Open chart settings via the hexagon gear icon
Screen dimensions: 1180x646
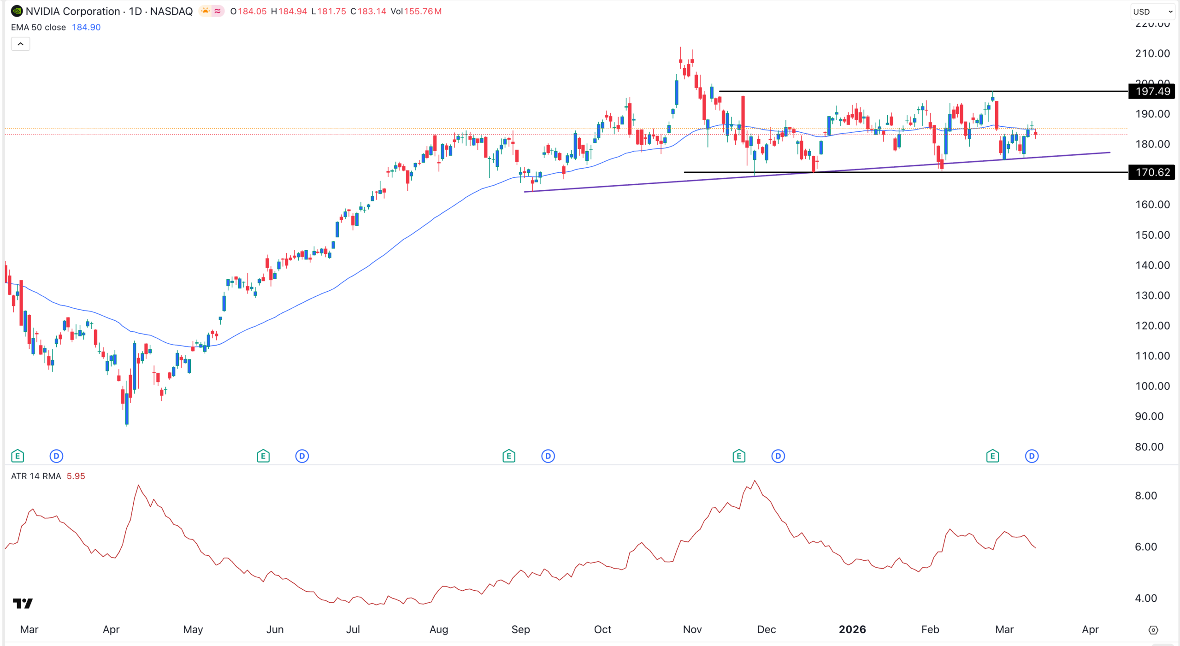(1154, 629)
